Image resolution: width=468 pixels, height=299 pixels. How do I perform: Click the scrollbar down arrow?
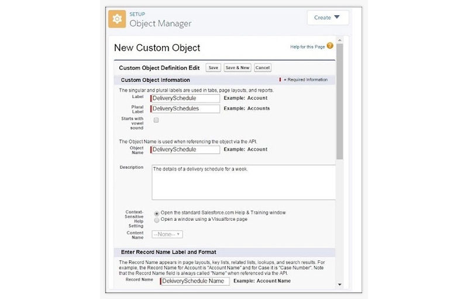coord(340,284)
